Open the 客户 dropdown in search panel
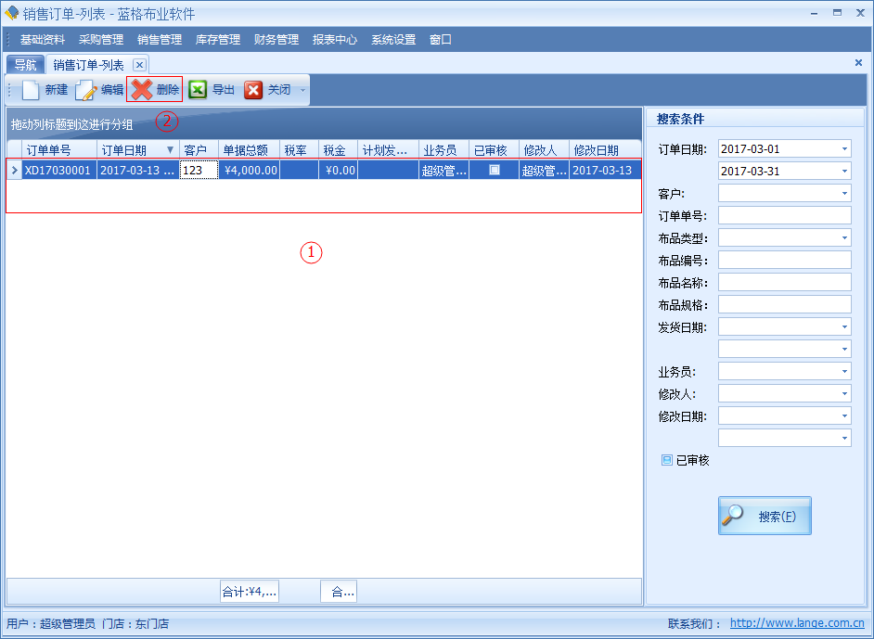Screen dimensions: 874x639 pos(844,194)
